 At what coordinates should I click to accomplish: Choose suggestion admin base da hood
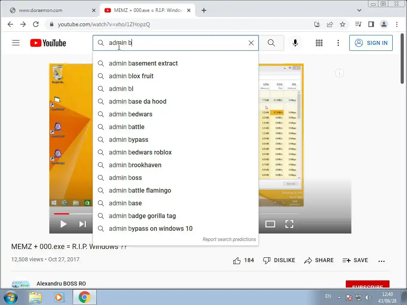click(x=175, y=101)
